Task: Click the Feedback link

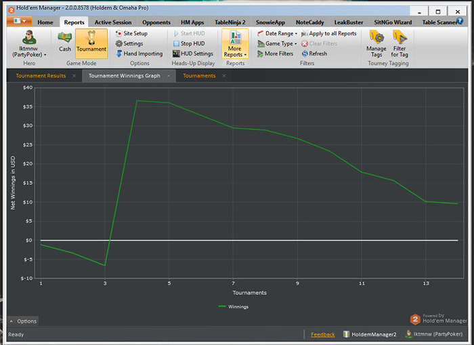Action: point(322,334)
